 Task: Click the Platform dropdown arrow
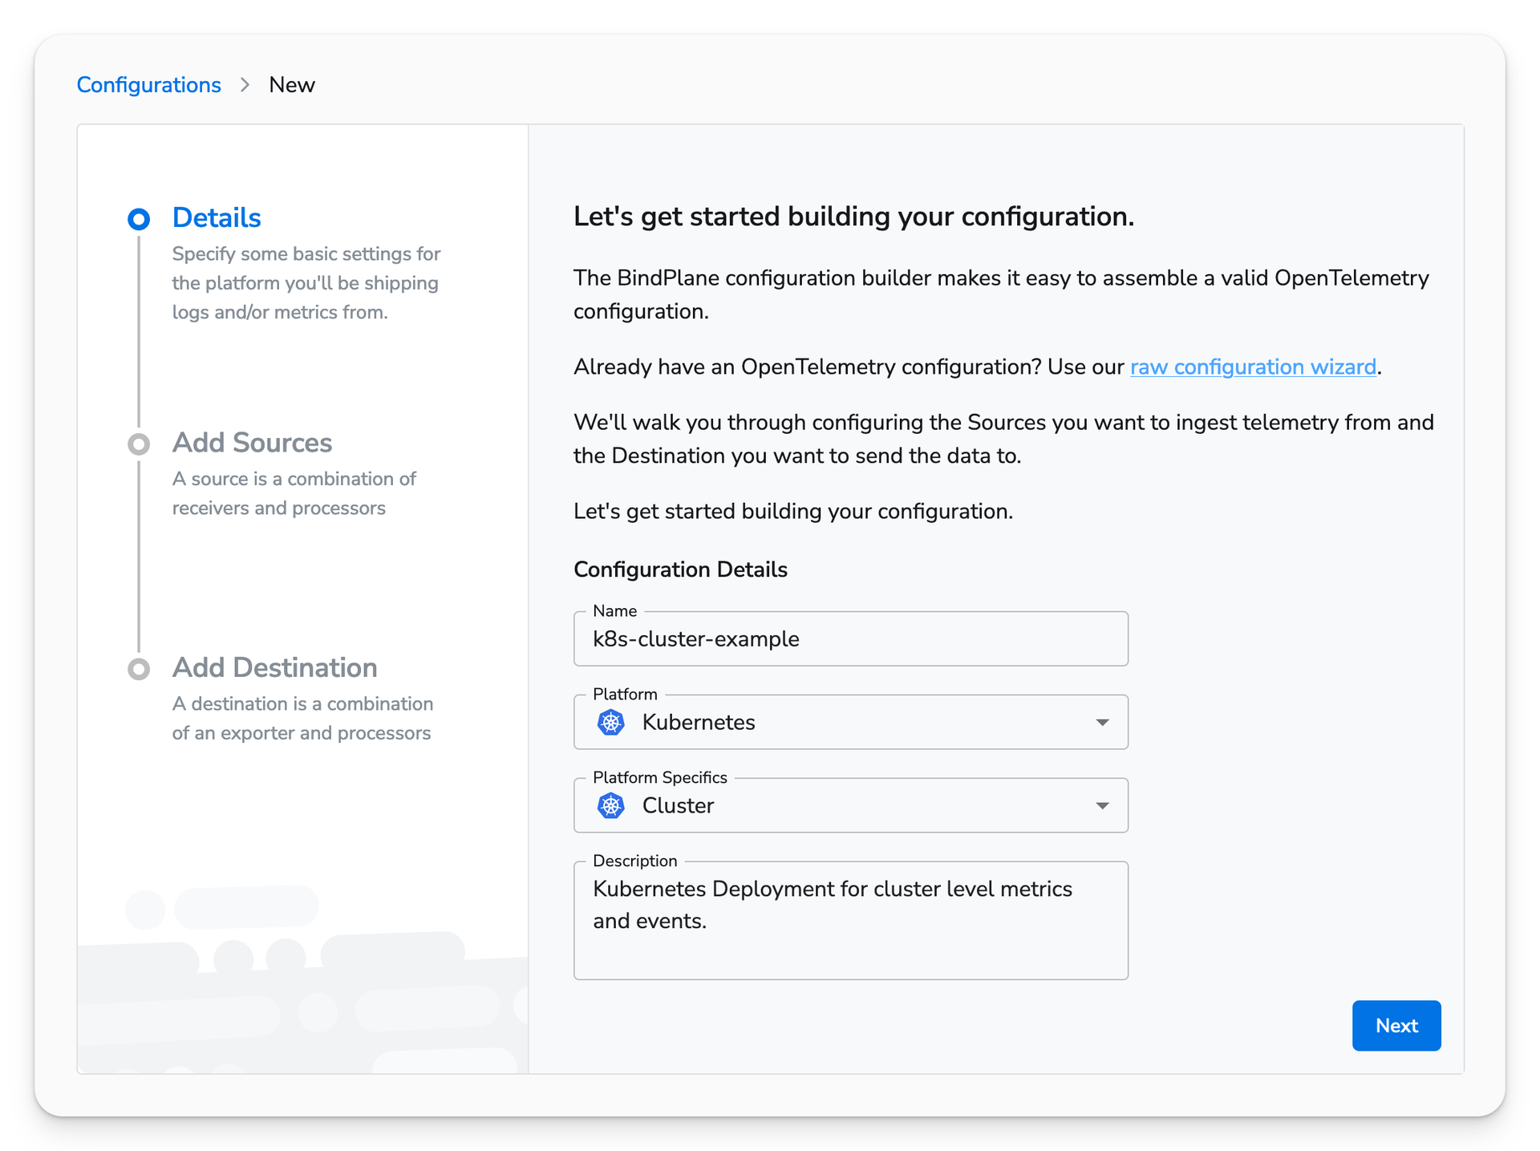[1102, 722]
